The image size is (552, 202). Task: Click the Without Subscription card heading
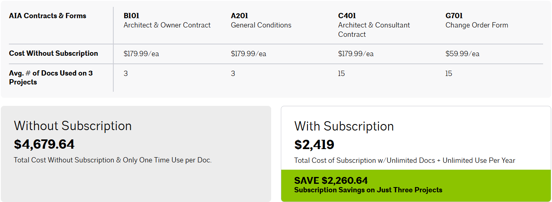point(73,126)
